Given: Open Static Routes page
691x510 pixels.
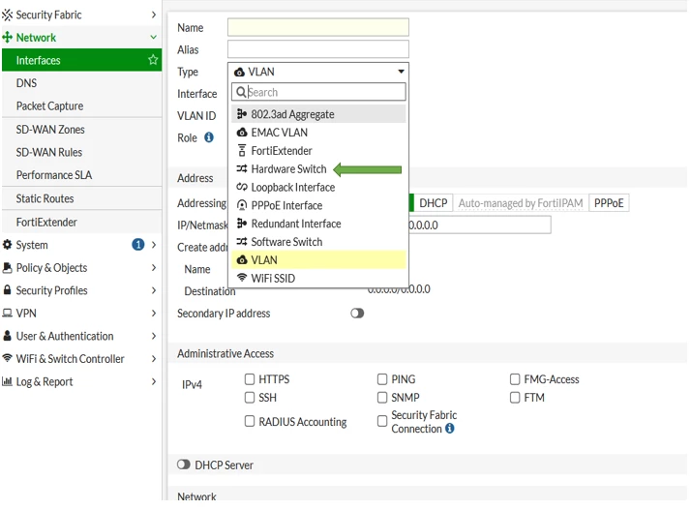Looking at the screenshot, I should point(81,198).
